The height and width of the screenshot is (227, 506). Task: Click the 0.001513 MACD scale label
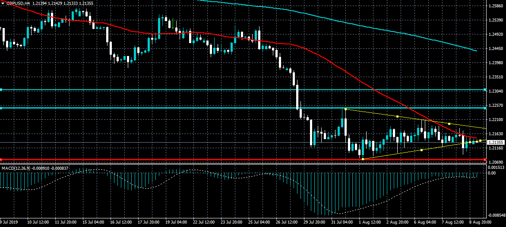point(496,168)
